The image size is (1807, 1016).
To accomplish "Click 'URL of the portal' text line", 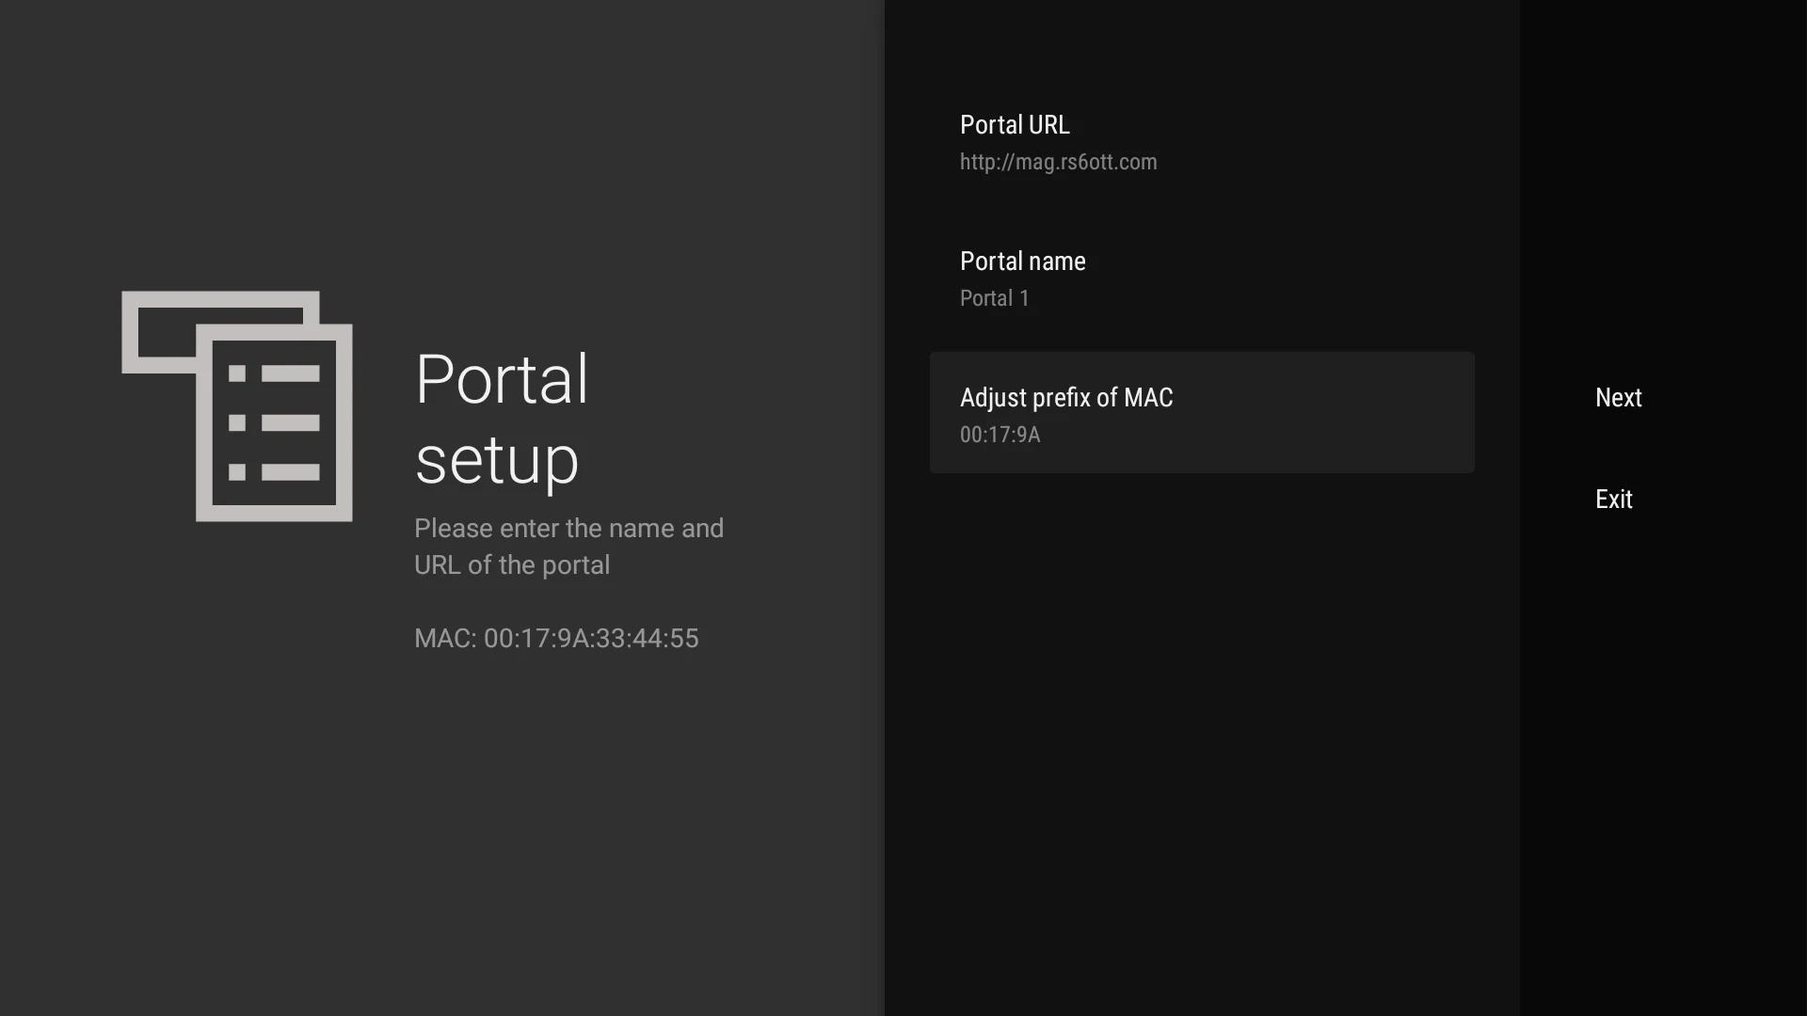I will (512, 565).
